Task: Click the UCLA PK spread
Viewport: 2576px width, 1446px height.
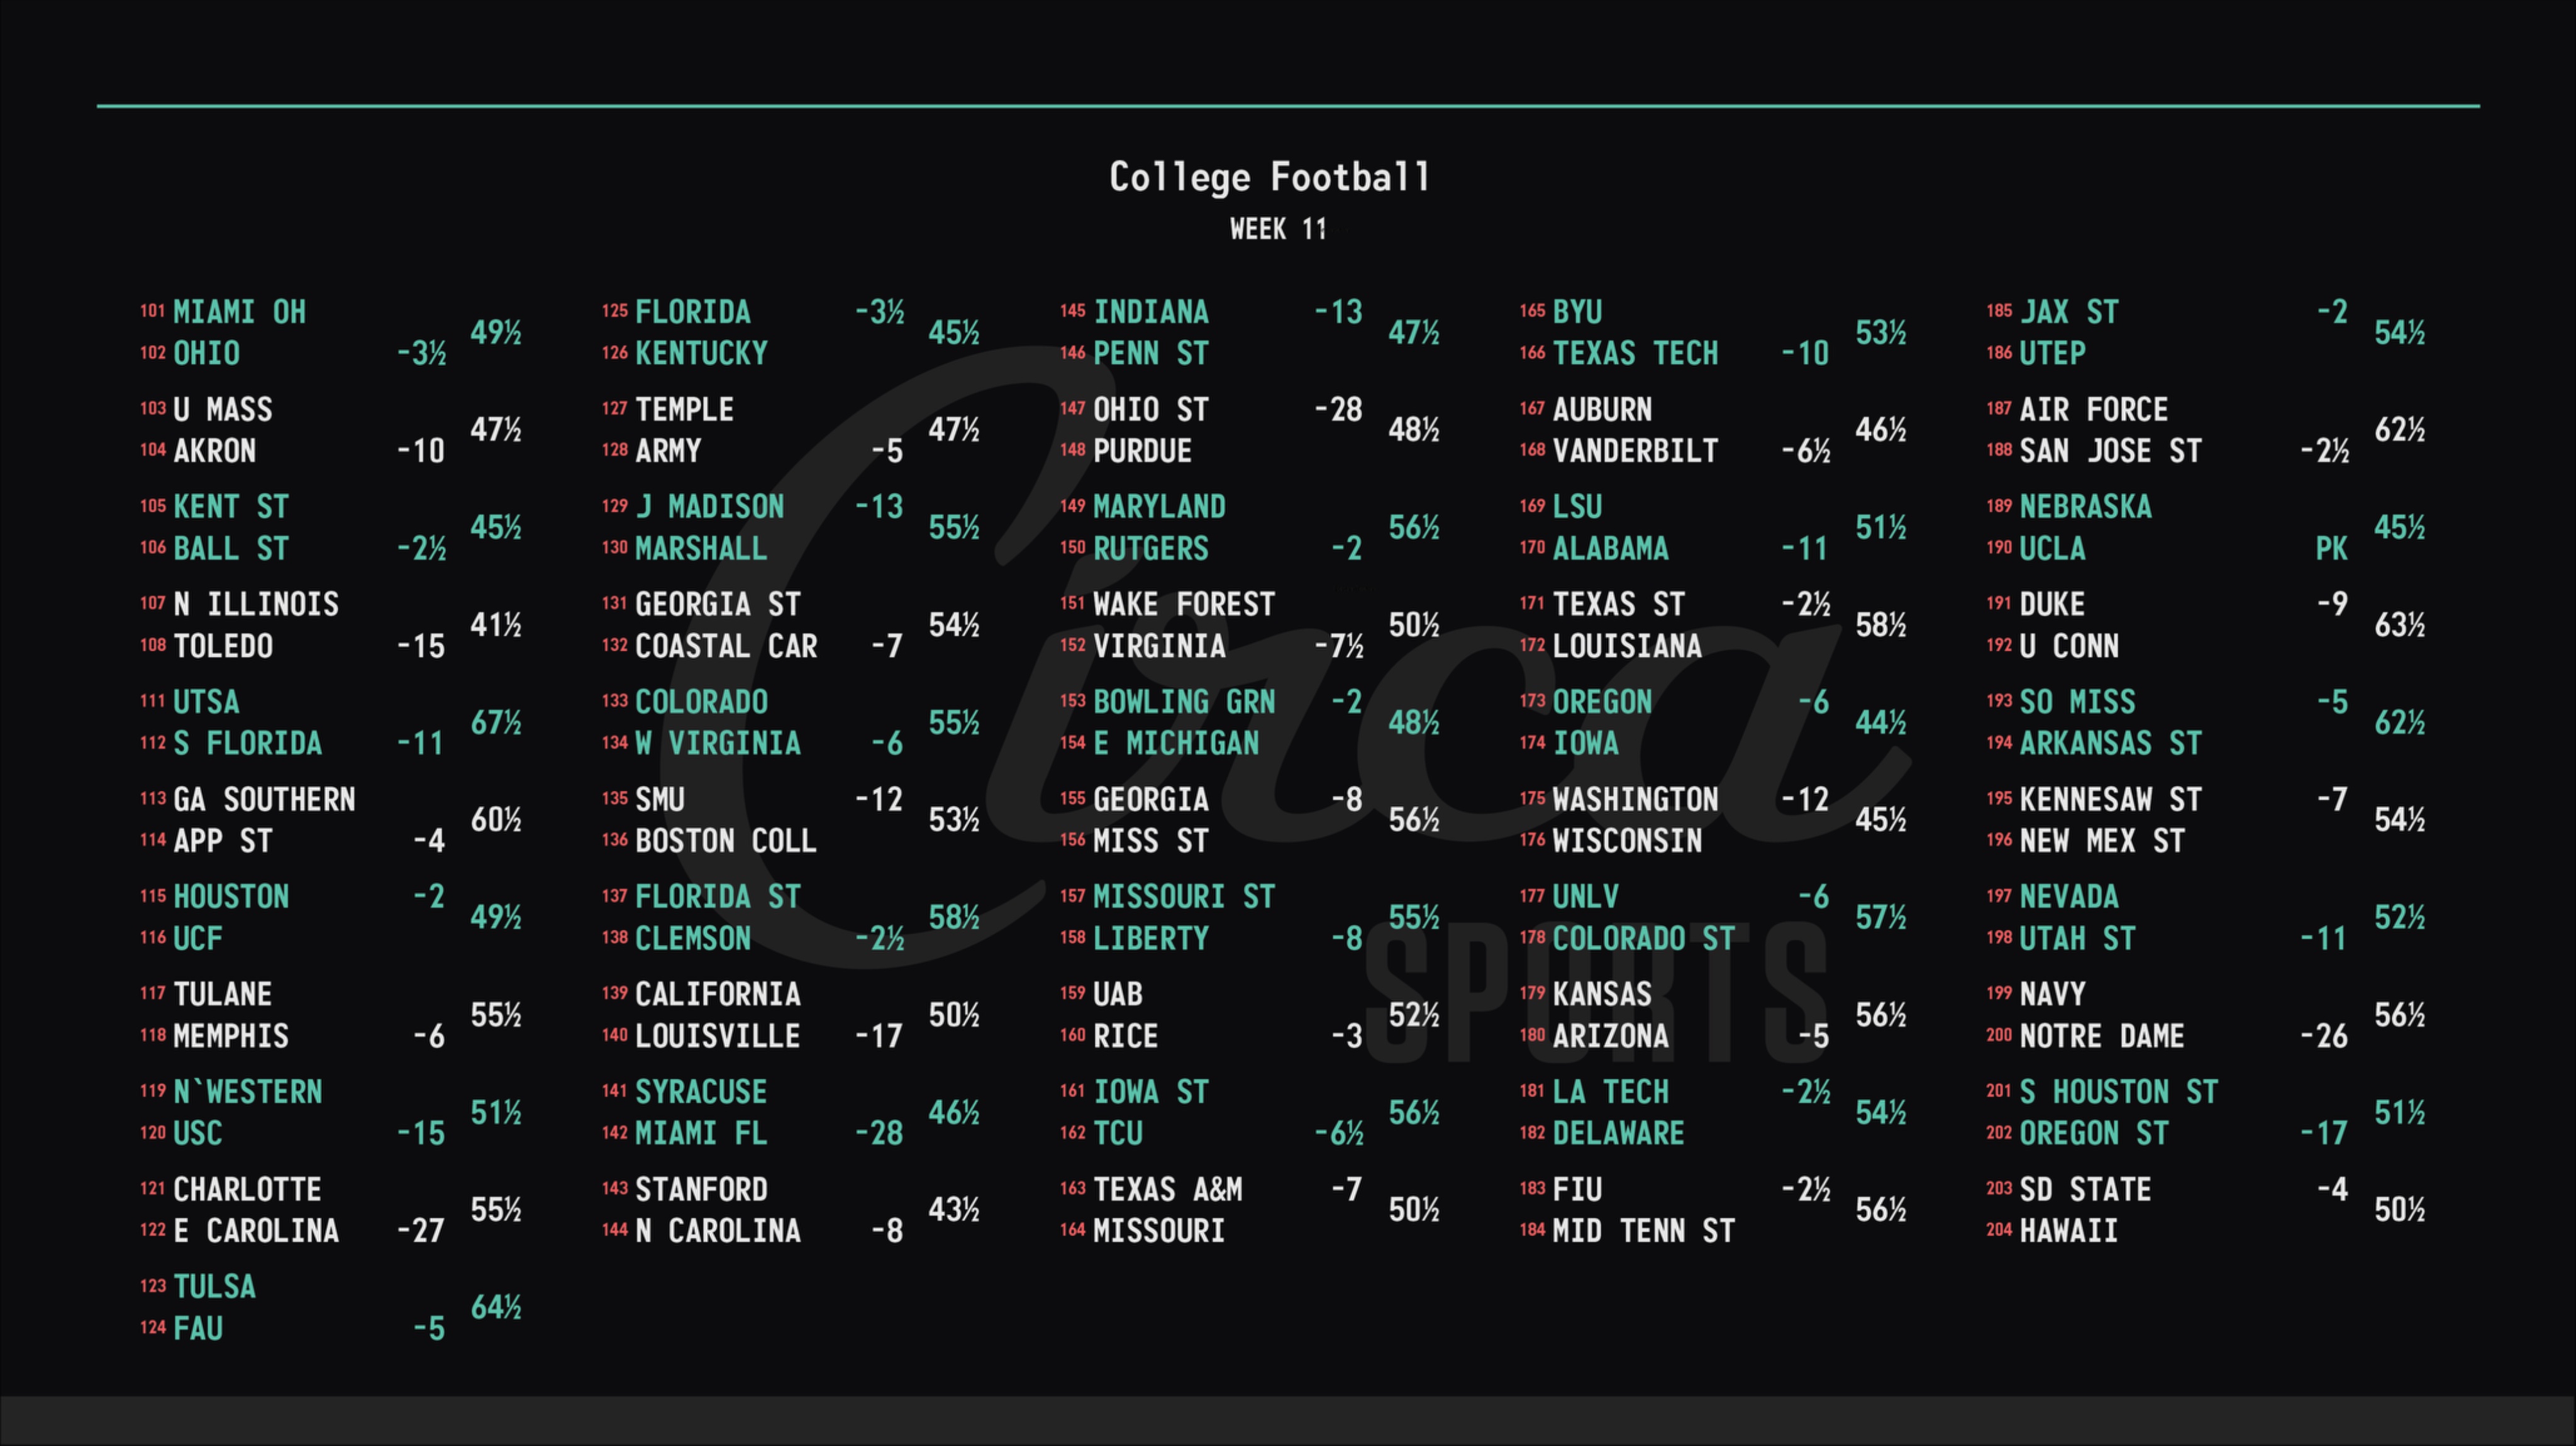Action: pyautogui.click(x=2331, y=549)
